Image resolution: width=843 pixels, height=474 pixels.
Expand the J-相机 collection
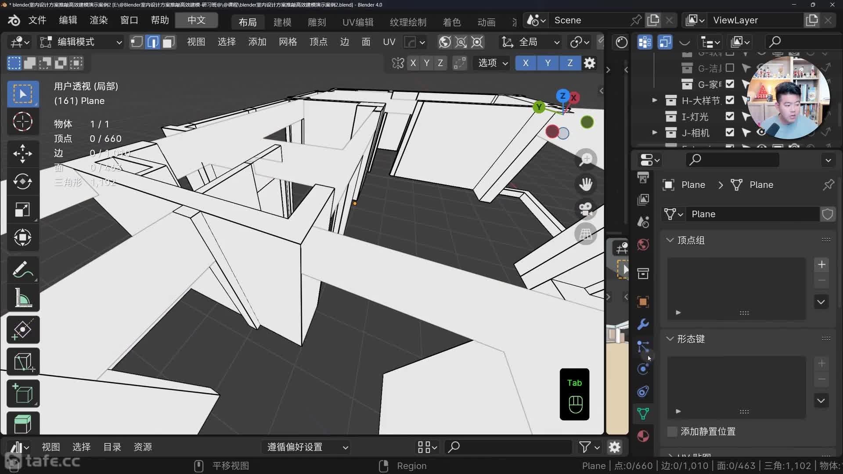point(655,133)
